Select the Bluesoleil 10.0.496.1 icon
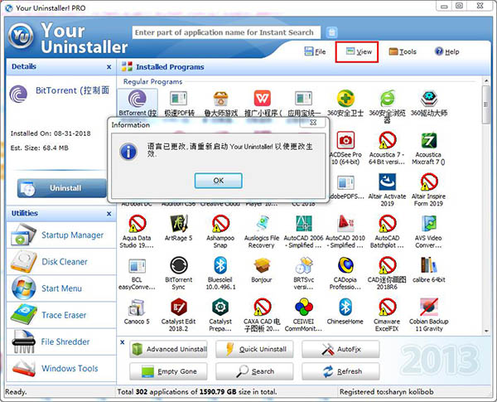 (x=220, y=265)
